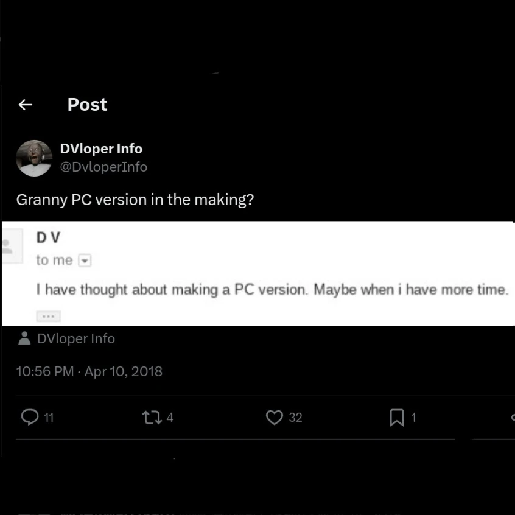
Task: Like the post with the heart icon
Action: pos(275,417)
